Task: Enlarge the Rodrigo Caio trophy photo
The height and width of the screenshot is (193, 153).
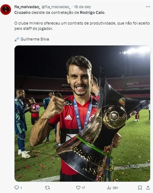Action: 82,113
